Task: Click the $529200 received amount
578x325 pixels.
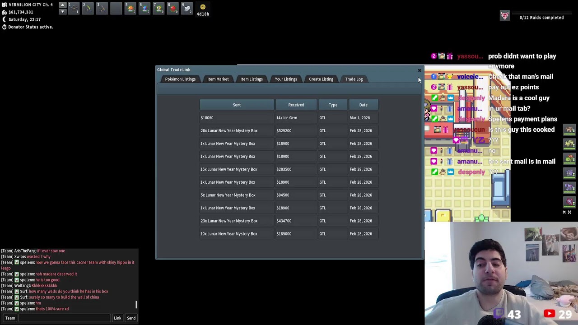Action: (284, 131)
